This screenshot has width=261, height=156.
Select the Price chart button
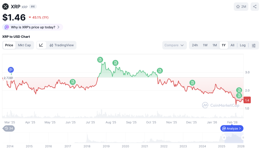(9, 45)
